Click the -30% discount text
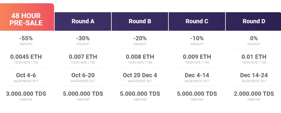 pyautogui.click(x=83, y=38)
